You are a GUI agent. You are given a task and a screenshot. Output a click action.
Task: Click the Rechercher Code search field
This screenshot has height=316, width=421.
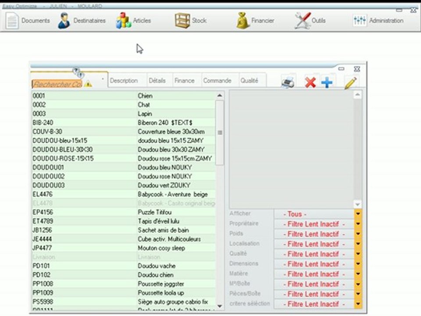[57, 84]
